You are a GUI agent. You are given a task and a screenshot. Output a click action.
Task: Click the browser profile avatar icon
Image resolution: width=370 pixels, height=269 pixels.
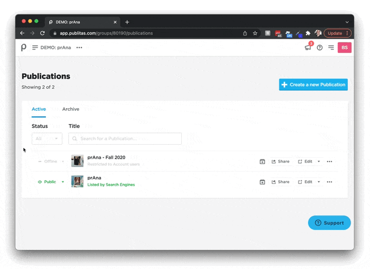coord(318,33)
